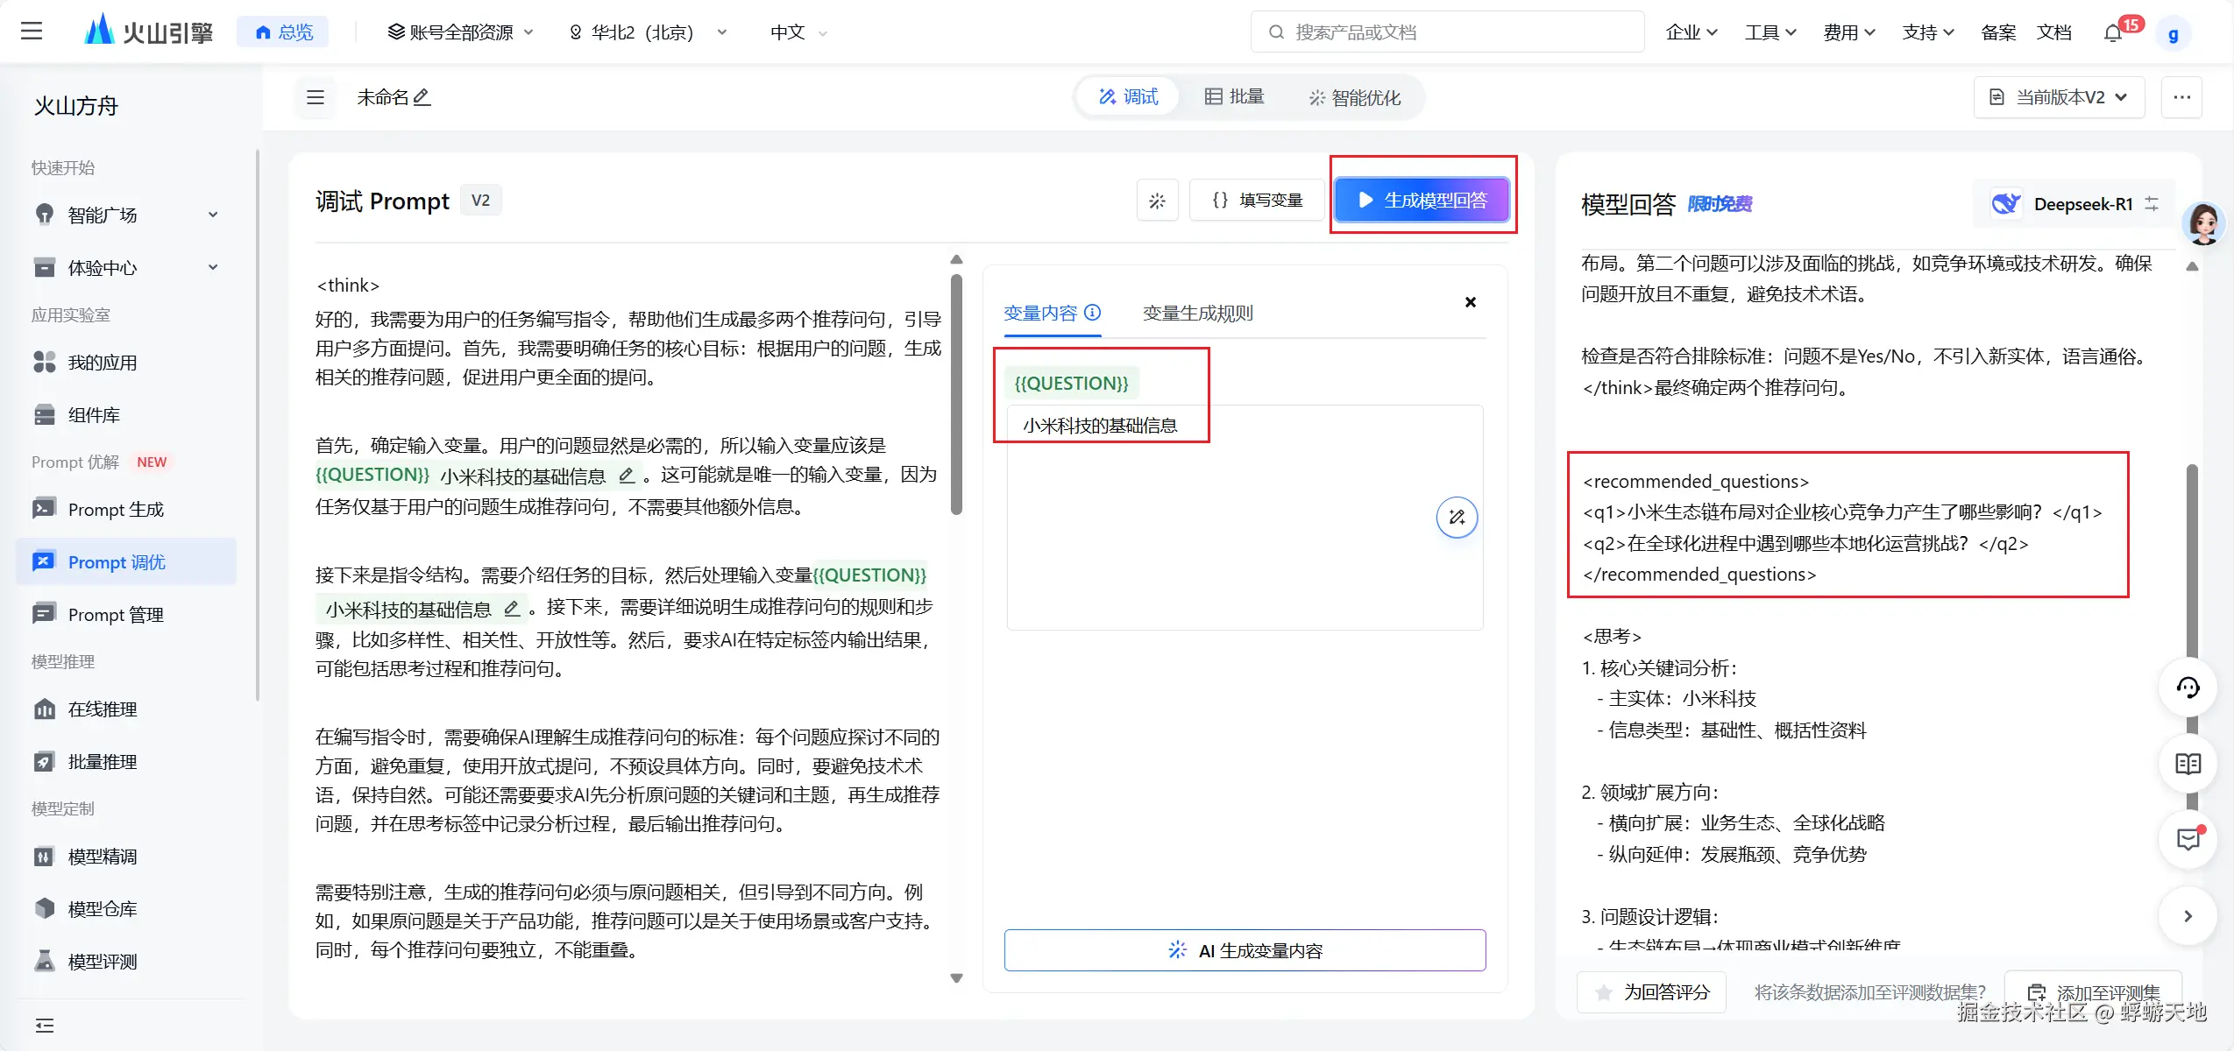Expand the 智能广场 sidebar section
Viewport: 2234px width, 1051px height.
click(x=213, y=215)
